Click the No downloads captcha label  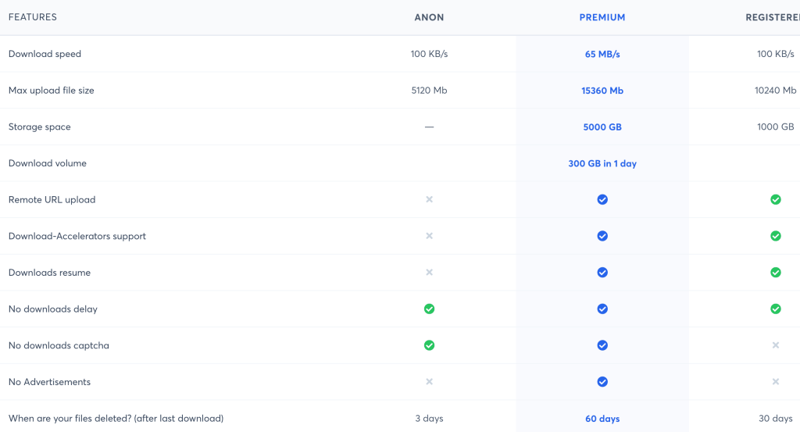59,345
